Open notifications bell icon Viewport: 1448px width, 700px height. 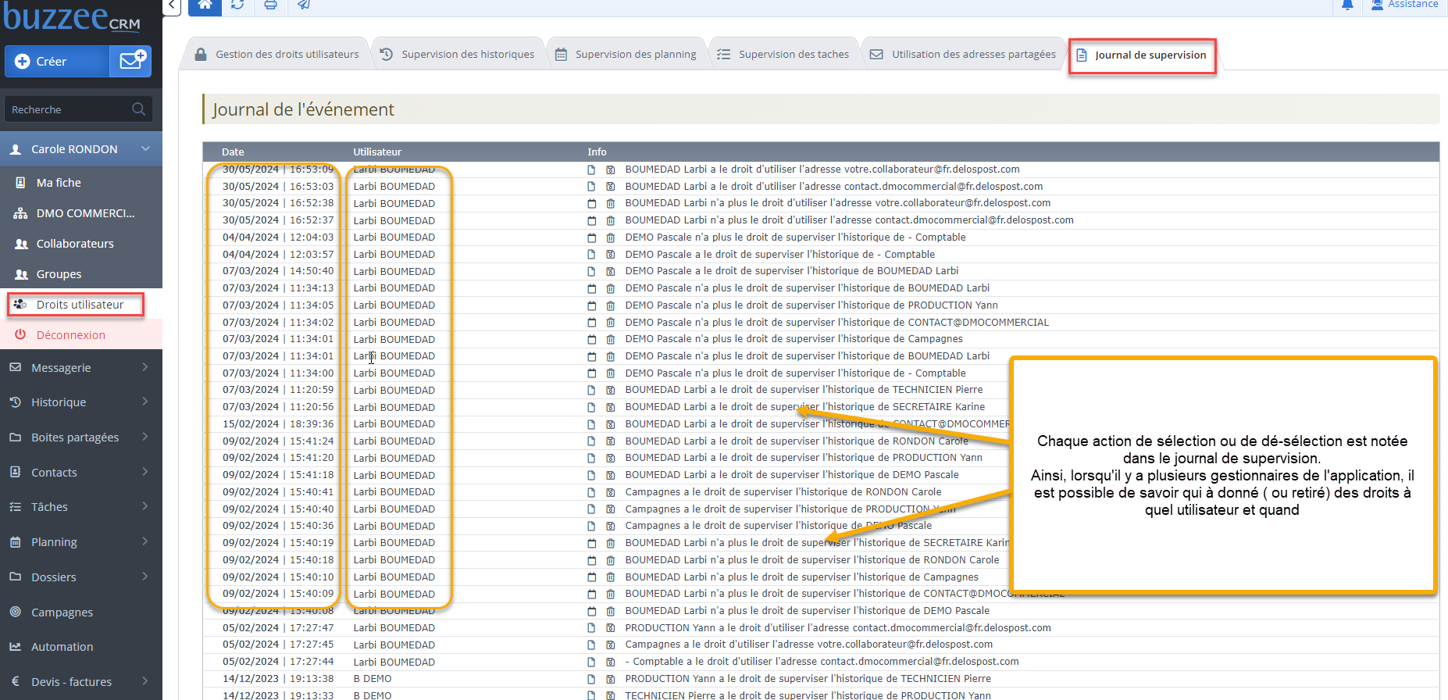[1347, 5]
